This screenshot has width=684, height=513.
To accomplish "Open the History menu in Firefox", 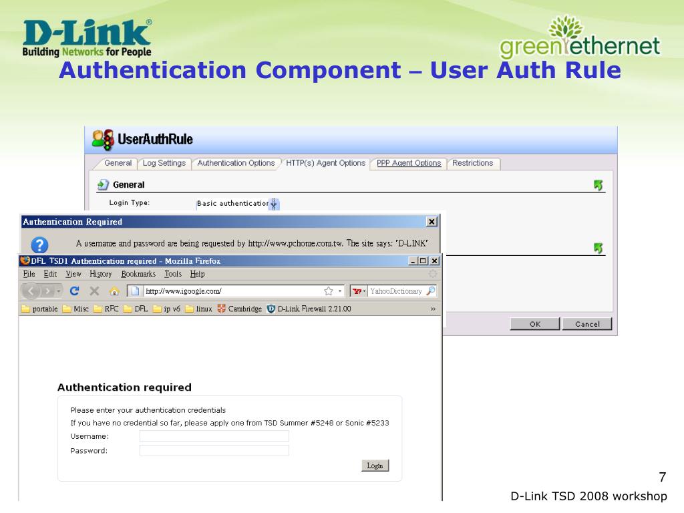I will [x=100, y=274].
